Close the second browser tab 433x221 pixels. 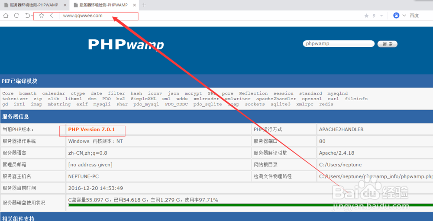click(134, 5)
